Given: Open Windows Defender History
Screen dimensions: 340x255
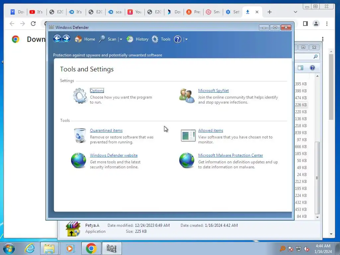Looking at the screenshot, I should (x=137, y=39).
